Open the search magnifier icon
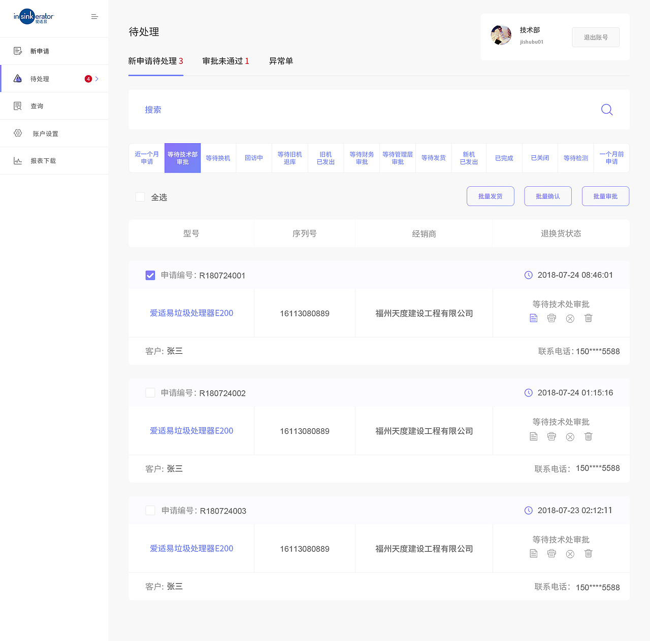 click(606, 110)
